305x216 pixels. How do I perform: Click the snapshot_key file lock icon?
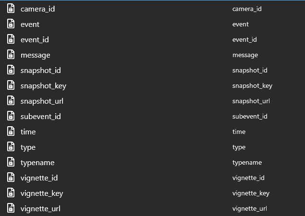[11, 86]
